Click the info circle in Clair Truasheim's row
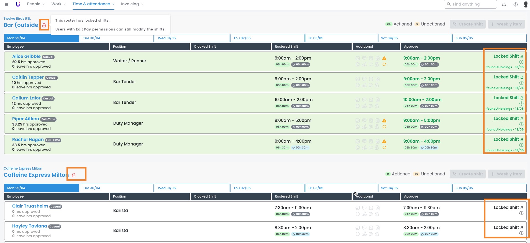The image size is (530, 243). coord(521,213)
